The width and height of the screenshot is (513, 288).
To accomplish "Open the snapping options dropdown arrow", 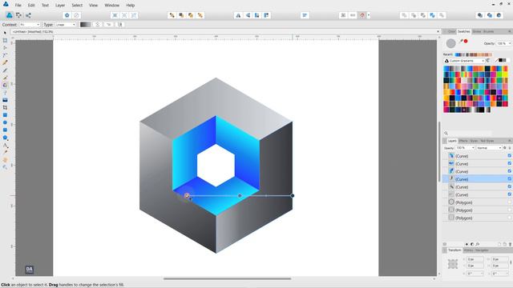I will point(369,15).
